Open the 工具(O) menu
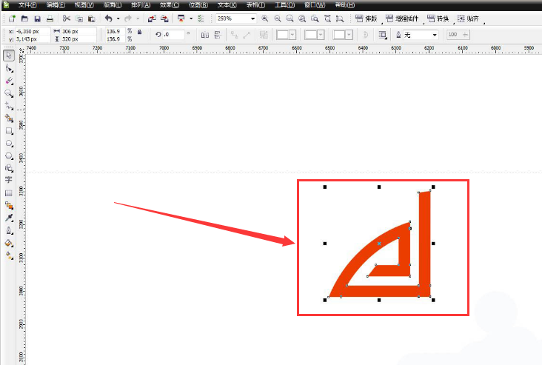Viewport: 542px width, 365px height. (x=284, y=5)
